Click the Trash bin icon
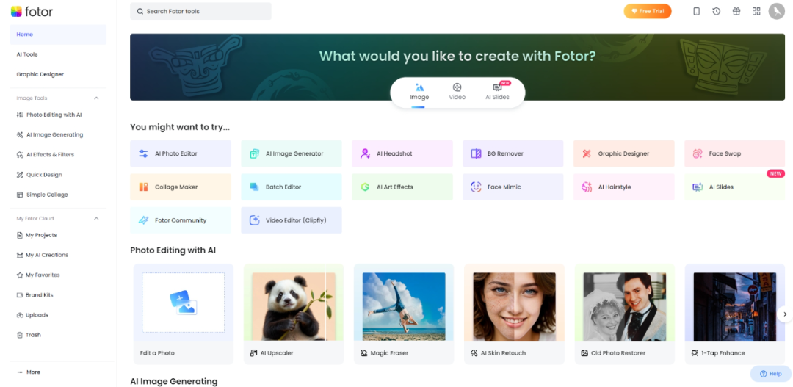This screenshot has width=793, height=387. (x=20, y=335)
